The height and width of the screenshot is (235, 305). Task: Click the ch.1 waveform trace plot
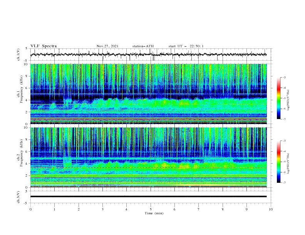click(x=148, y=55)
